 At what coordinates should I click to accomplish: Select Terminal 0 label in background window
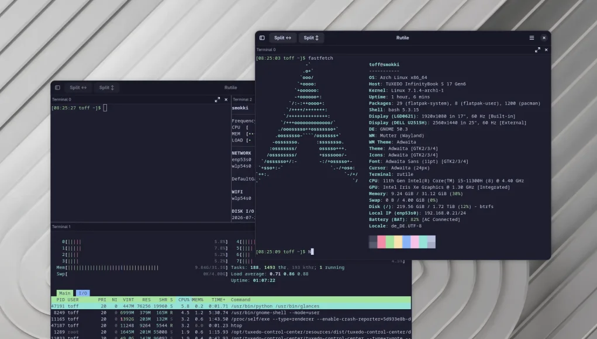click(61, 100)
